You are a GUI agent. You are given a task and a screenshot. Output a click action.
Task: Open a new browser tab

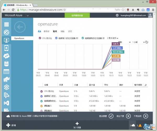[35, 5]
